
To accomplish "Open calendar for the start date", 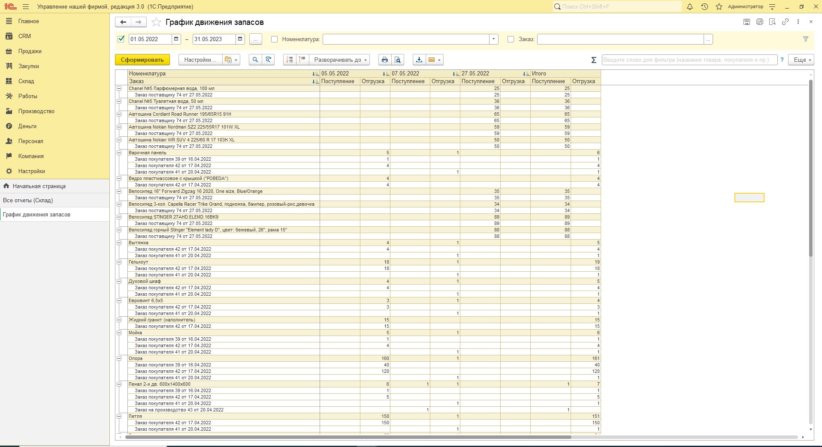I will tap(176, 39).
